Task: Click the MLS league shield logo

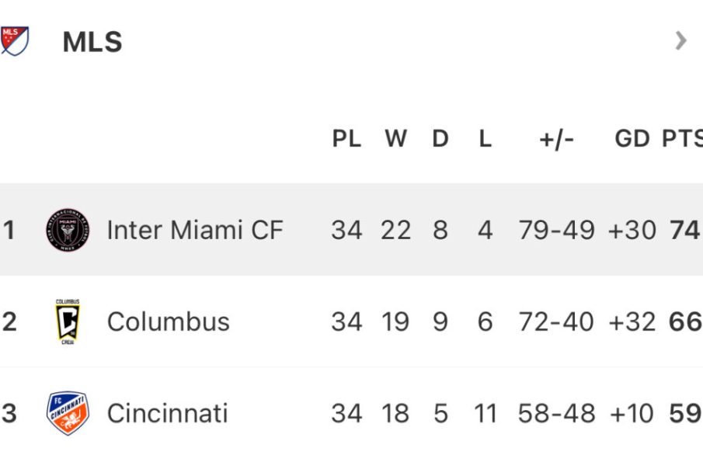Action: click(14, 41)
